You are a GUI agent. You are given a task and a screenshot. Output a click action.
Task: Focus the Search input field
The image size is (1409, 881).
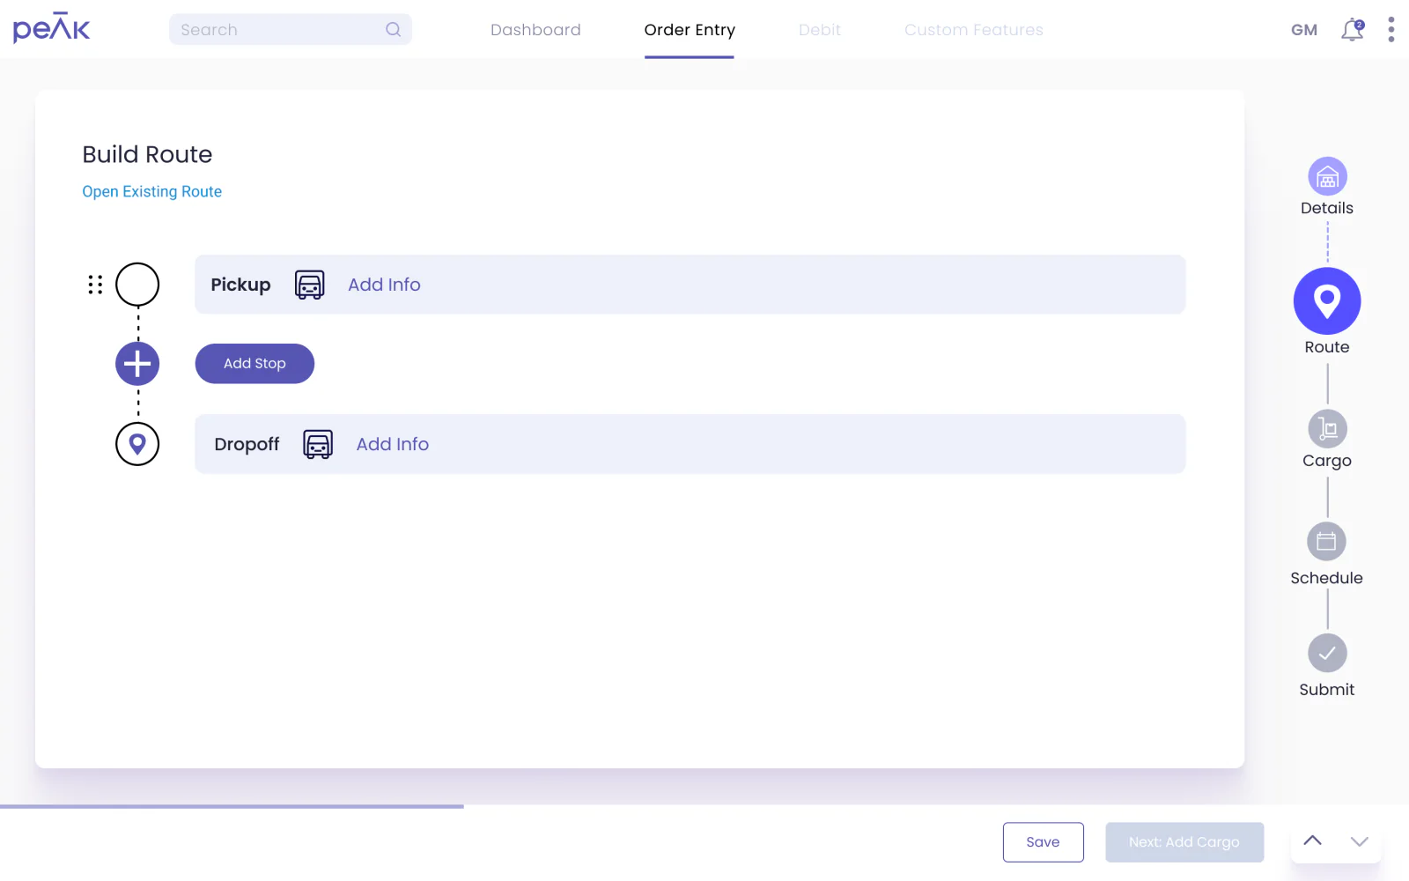tap(291, 29)
